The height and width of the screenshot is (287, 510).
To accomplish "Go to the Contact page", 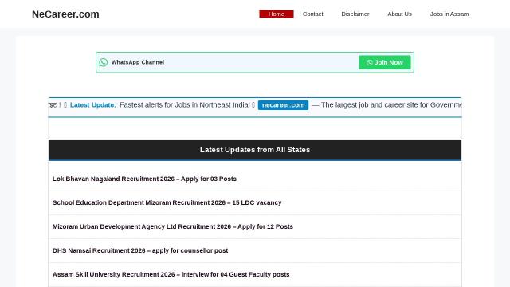I will tap(313, 14).
